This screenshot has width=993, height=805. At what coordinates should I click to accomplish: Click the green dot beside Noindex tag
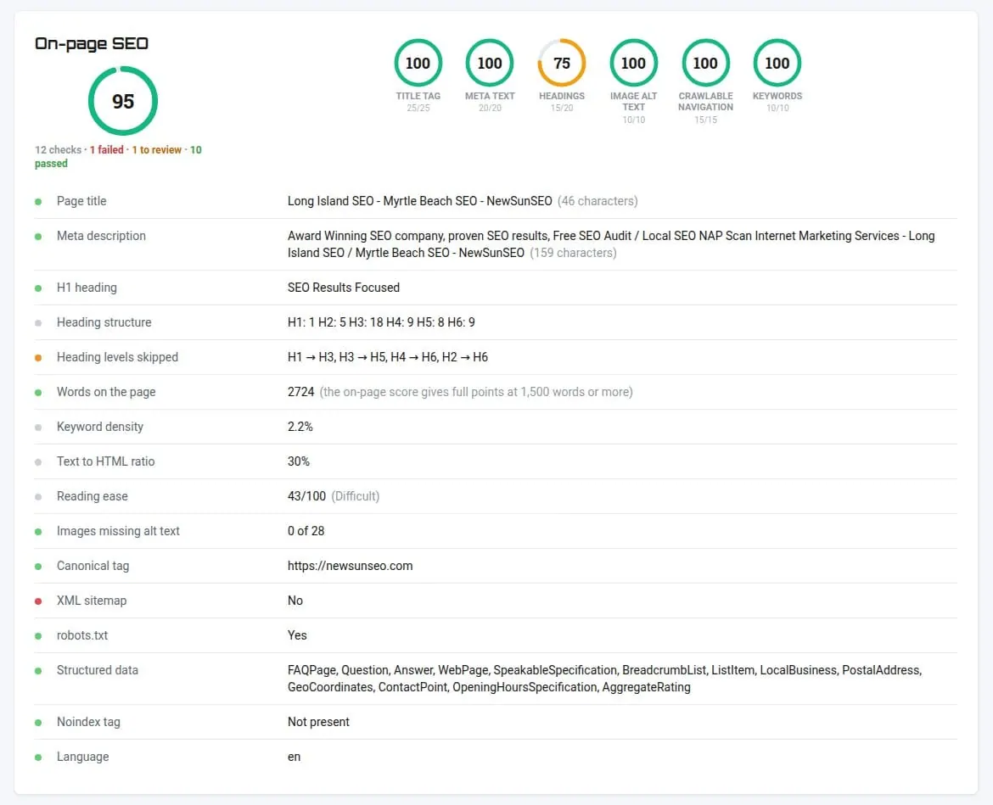point(38,724)
